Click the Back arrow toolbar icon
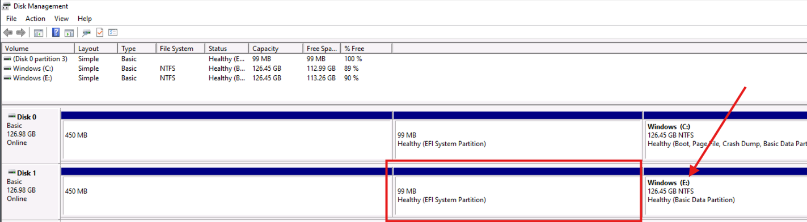The image size is (807, 222). coord(8,33)
